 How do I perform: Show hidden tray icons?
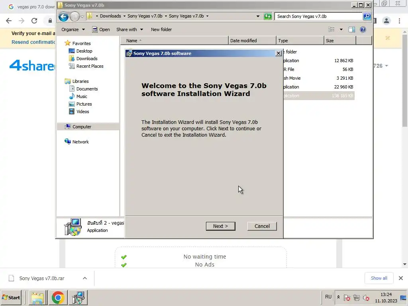338,297
